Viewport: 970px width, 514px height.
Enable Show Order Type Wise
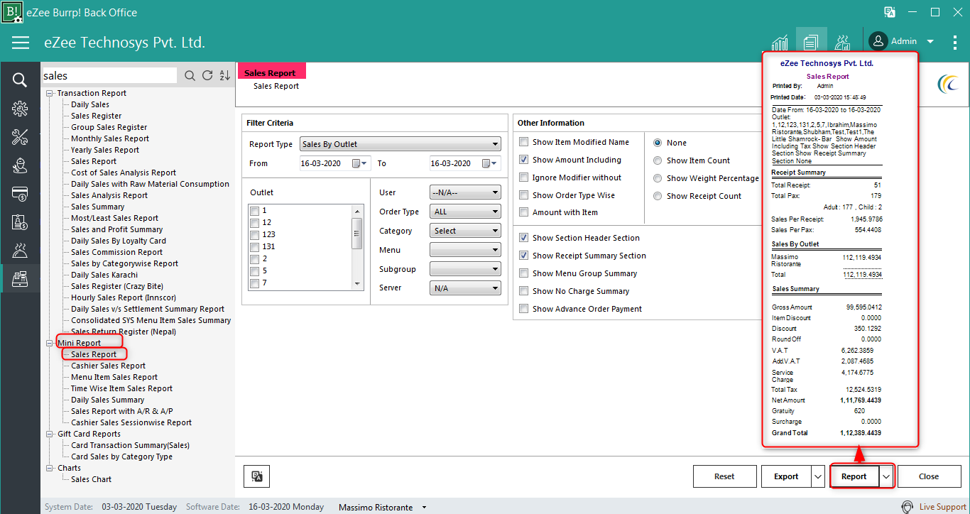(524, 195)
